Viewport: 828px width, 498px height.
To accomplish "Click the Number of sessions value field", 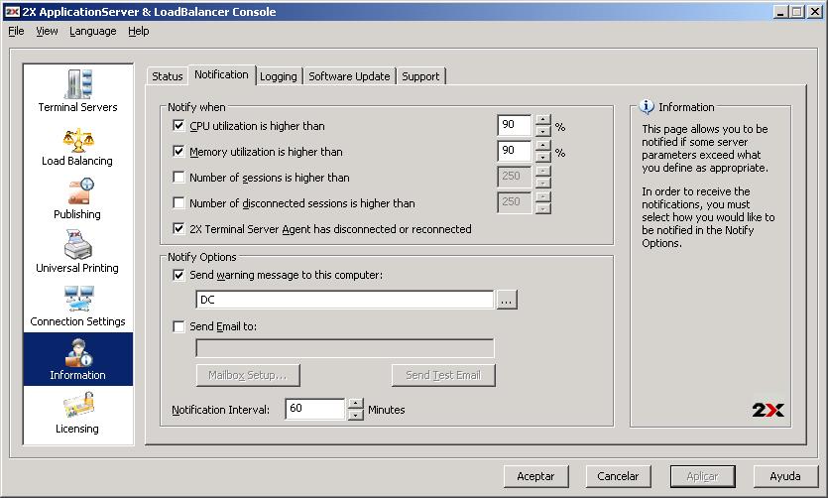I will 515,177.
